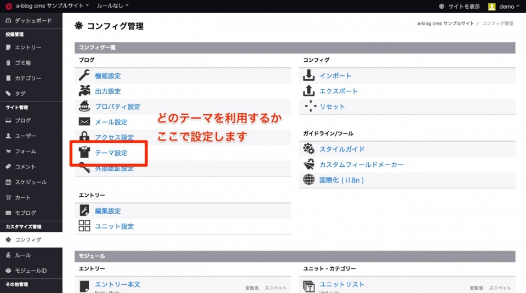Open ブログ in the sidebar
526x293 pixels.
pyautogui.click(x=31, y=121)
